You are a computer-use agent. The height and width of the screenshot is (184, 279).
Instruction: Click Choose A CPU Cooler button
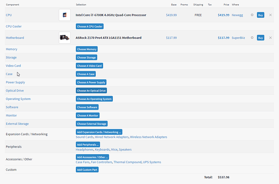[x=90, y=26]
